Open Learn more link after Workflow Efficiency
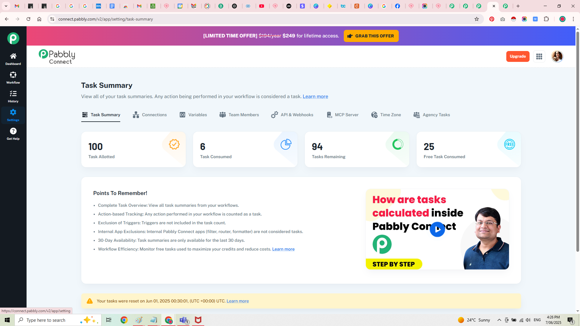The height and width of the screenshot is (326, 580). 283,249
